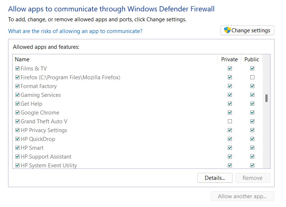
Task: Select the HP Smart row
Action: coord(32,148)
